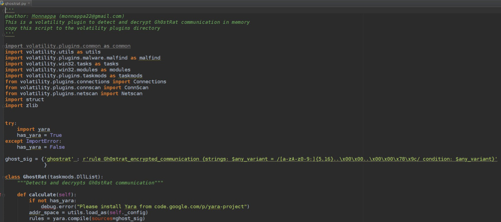Close the ghostrat.py editor tab
This screenshot has height=222, width=501.
pyautogui.click(x=29, y=3)
